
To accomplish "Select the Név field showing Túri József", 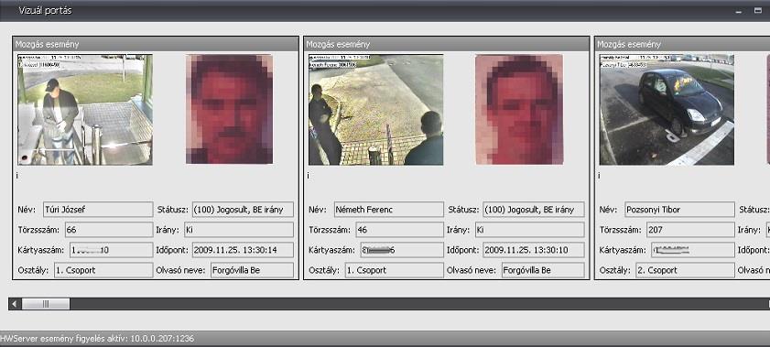I will click(x=98, y=210).
